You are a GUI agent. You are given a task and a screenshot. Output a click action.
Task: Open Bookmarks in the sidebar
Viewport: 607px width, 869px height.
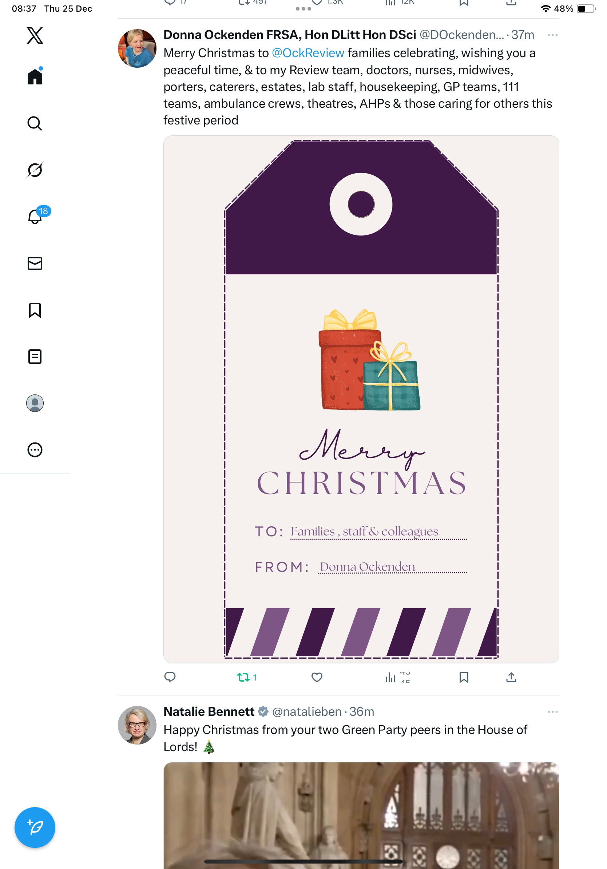[35, 310]
